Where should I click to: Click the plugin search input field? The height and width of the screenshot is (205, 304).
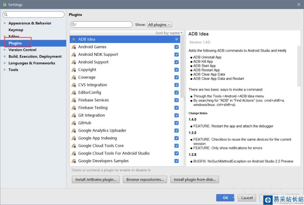tap(103, 25)
